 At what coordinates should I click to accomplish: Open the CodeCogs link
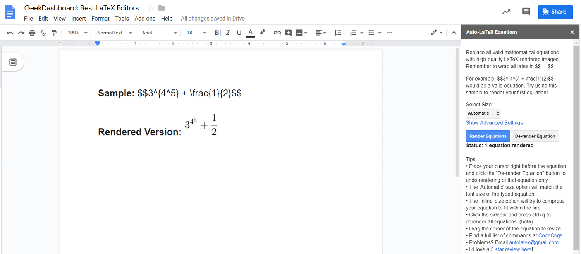(x=550, y=235)
